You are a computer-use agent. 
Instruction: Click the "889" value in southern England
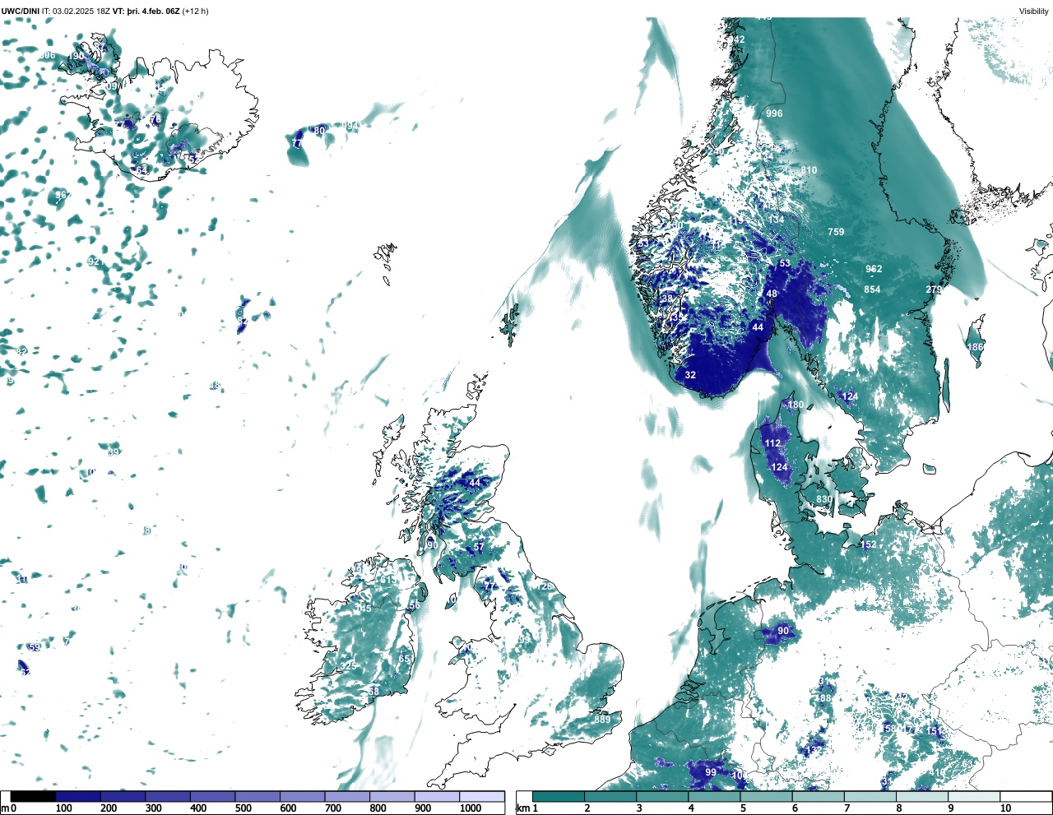pos(602,720)
